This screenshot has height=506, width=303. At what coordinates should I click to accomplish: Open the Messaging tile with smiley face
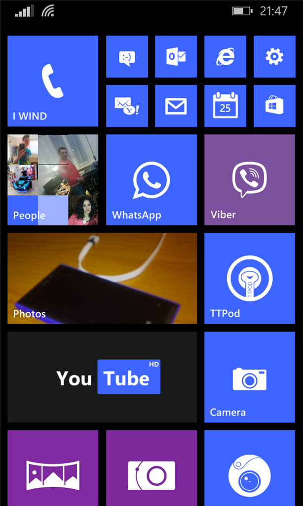(127, 56)
